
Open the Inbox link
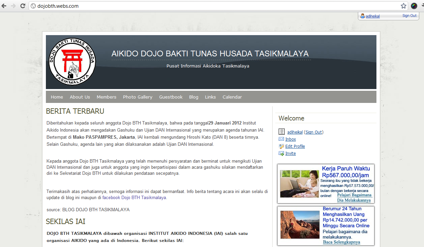point(291,139)
